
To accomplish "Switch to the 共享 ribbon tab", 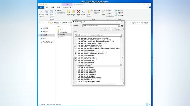I will tap(53, 7).
